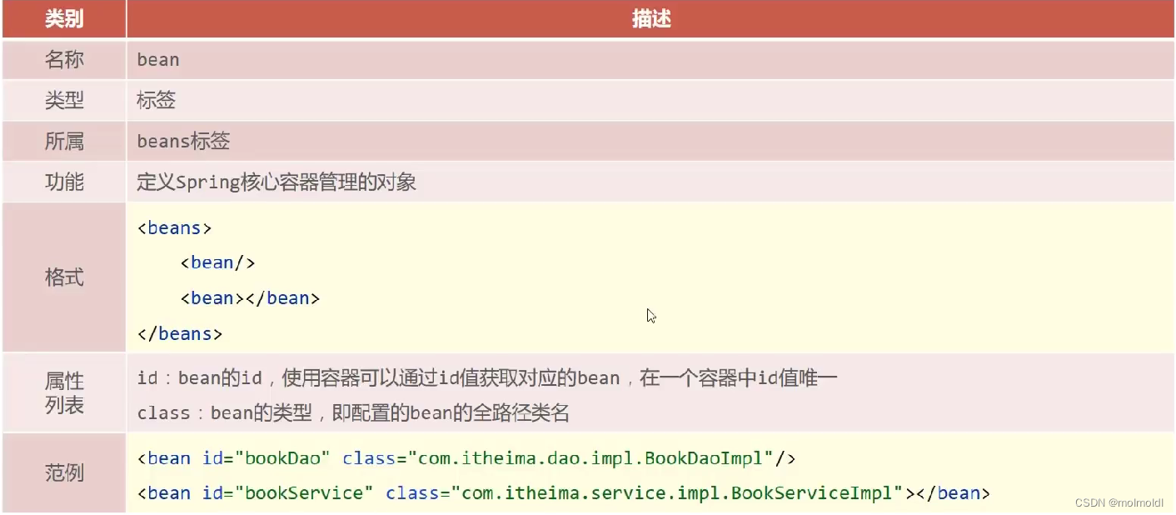Image resolution: width=1176 pixels, height=515 pixels.
Task: Select the 名称 row label
Action: 63,59
